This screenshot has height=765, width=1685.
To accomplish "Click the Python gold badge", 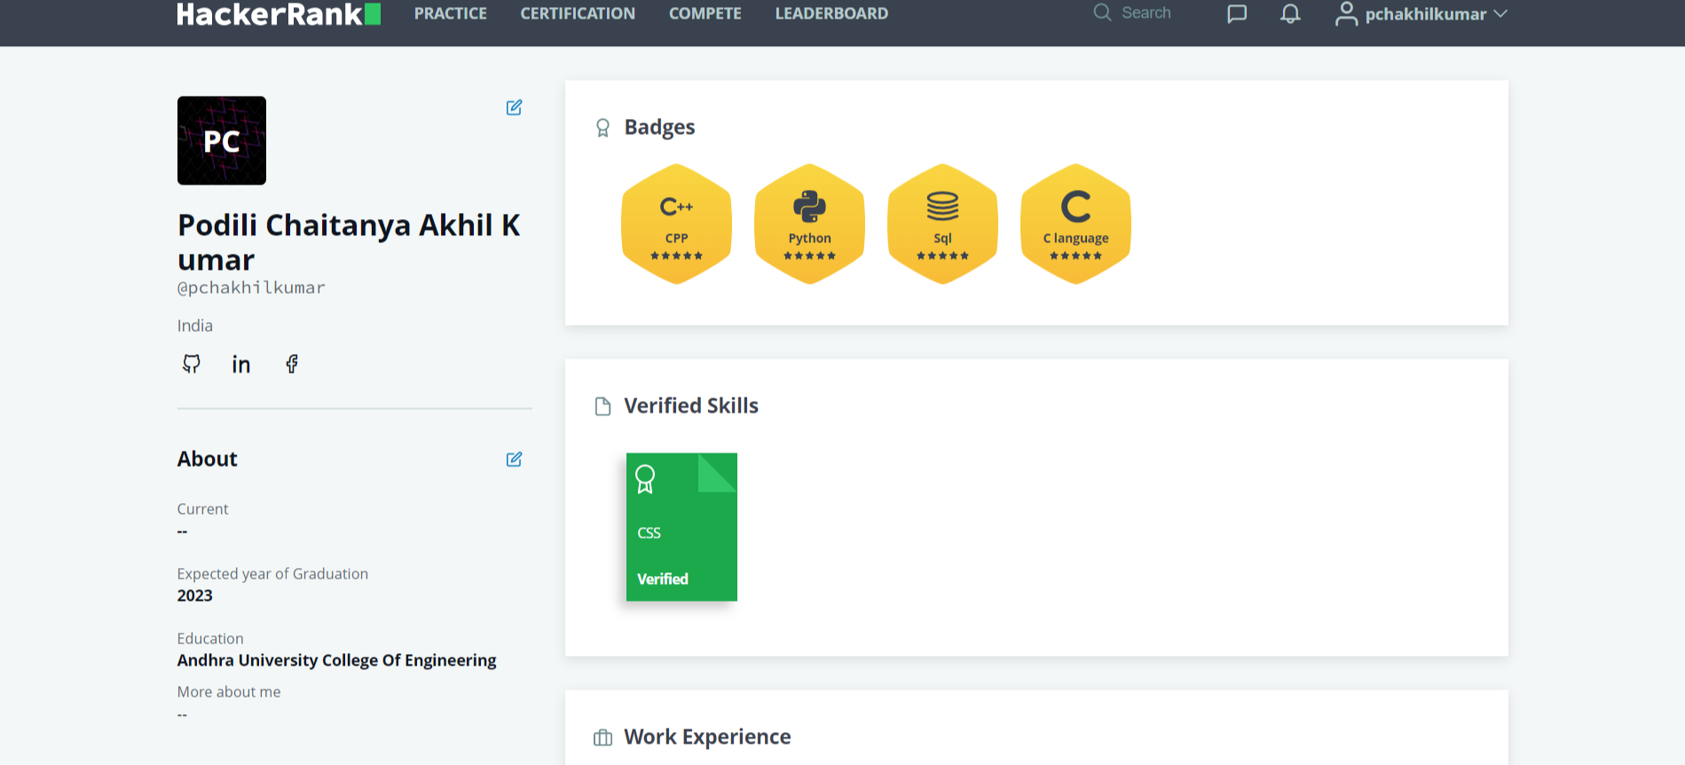I will 809,224.
